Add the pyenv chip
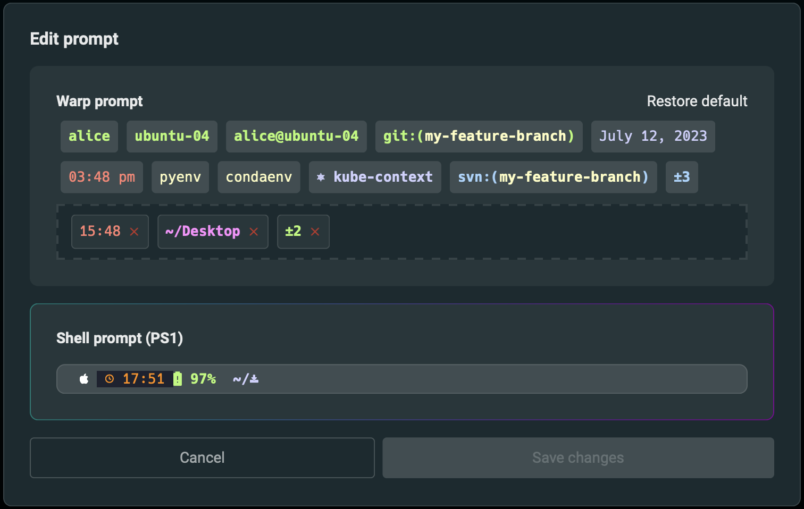This screenshot has width=804, height=509. (x=180, y=177)
